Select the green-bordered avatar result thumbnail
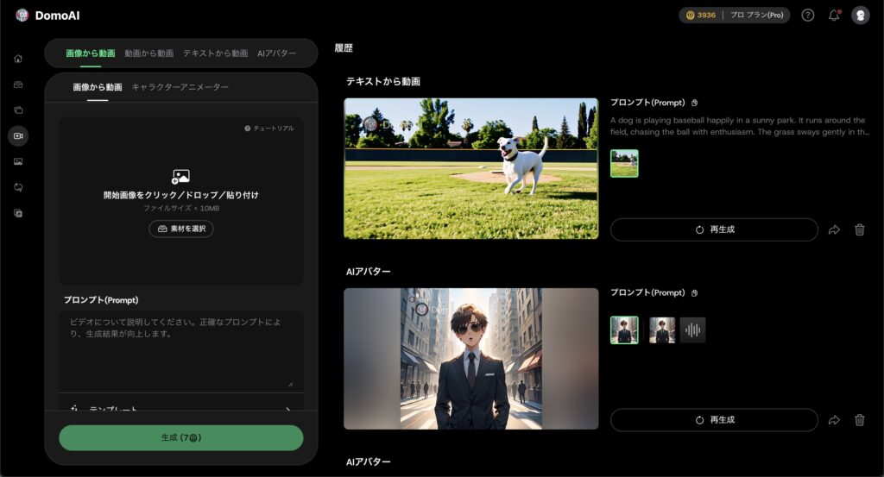 pyautogui.click(x=624, y=330)
